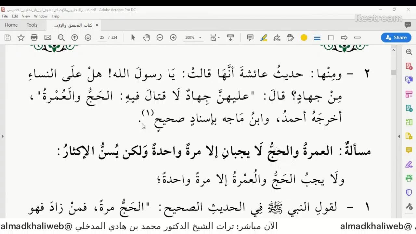Choose the Selection arrow tool
The height and width of the screenshot is (234, 416).
click(x=133, y=38)
